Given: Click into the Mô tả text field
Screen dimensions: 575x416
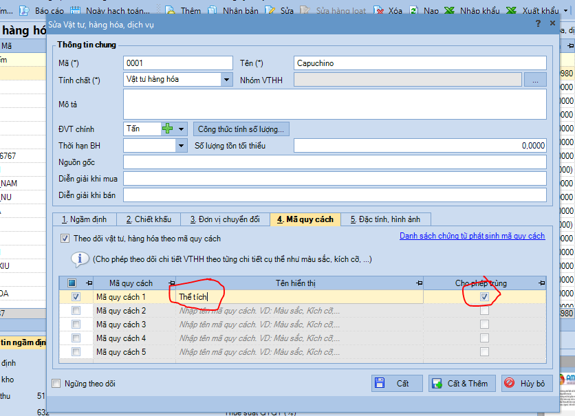Looking at the screenshot, I should point(334,104).
